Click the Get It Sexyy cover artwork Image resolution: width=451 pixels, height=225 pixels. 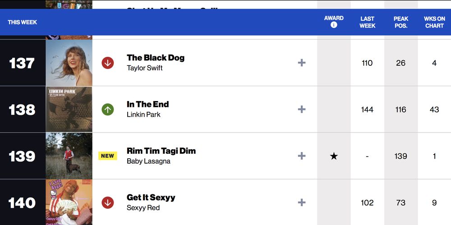(69, 202)
